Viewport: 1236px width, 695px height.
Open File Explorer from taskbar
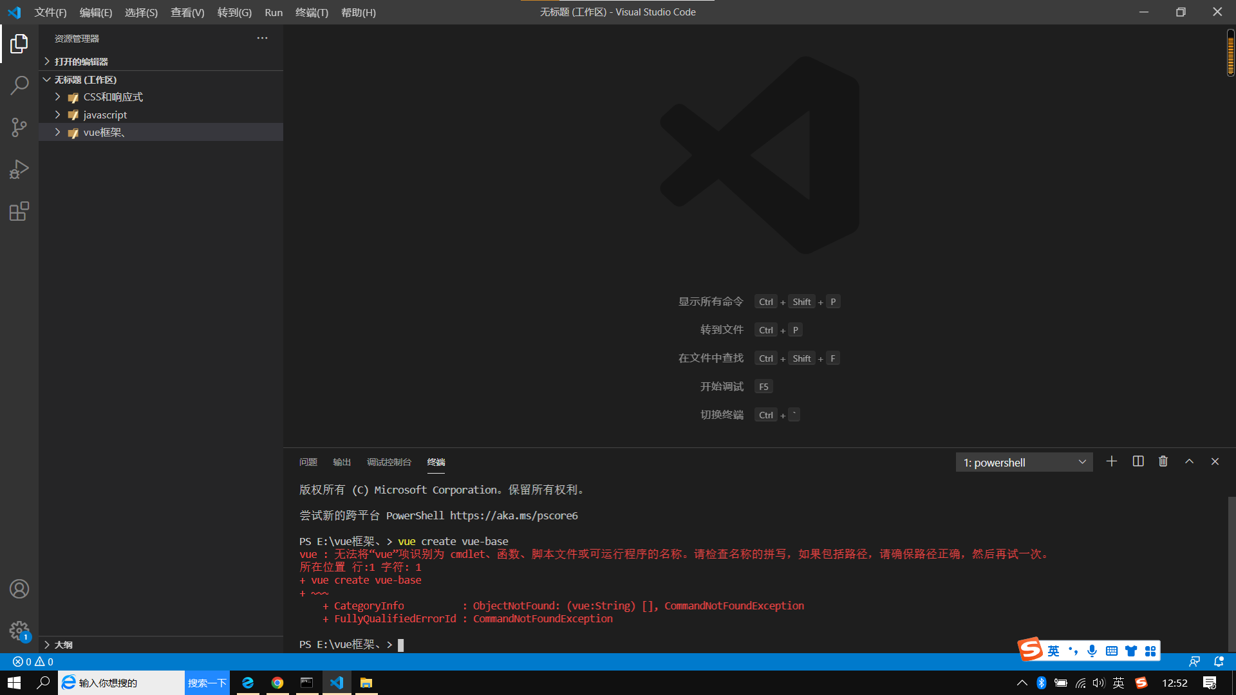pos(366,683)
